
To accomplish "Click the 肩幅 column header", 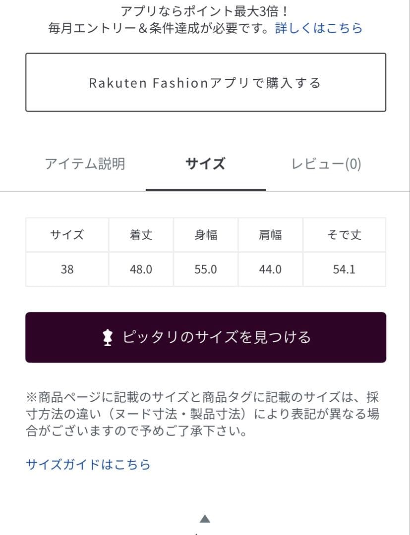I will click(x=270, y=235).
